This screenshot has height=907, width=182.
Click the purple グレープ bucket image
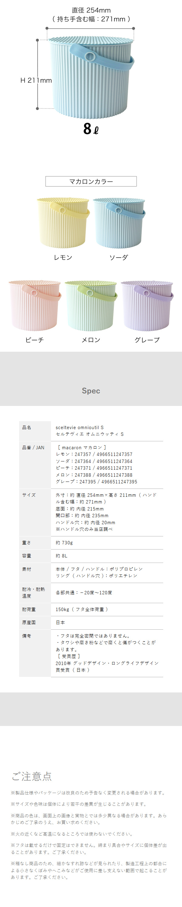[147, 305]
